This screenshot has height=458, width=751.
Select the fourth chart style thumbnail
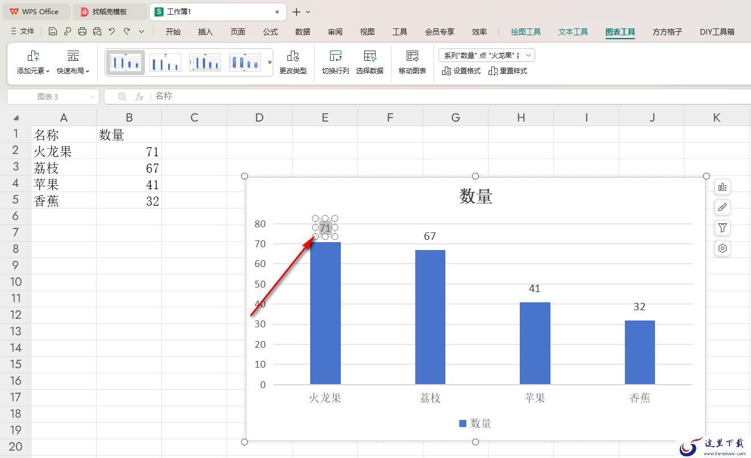[245, 62]
